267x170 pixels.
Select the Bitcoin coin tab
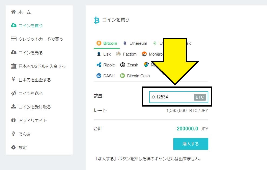pyautogui.click(x=107, y=43)
